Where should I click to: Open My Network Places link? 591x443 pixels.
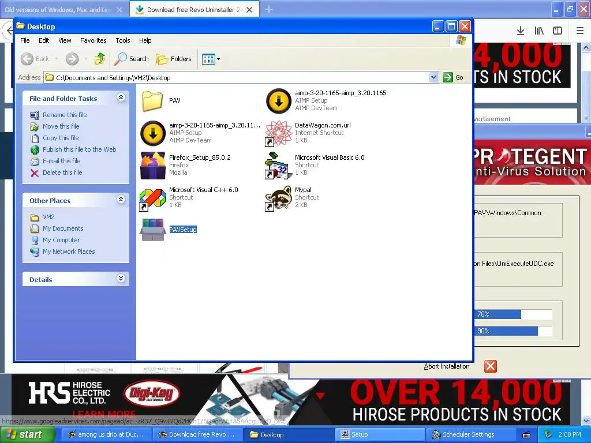point(69,251)
